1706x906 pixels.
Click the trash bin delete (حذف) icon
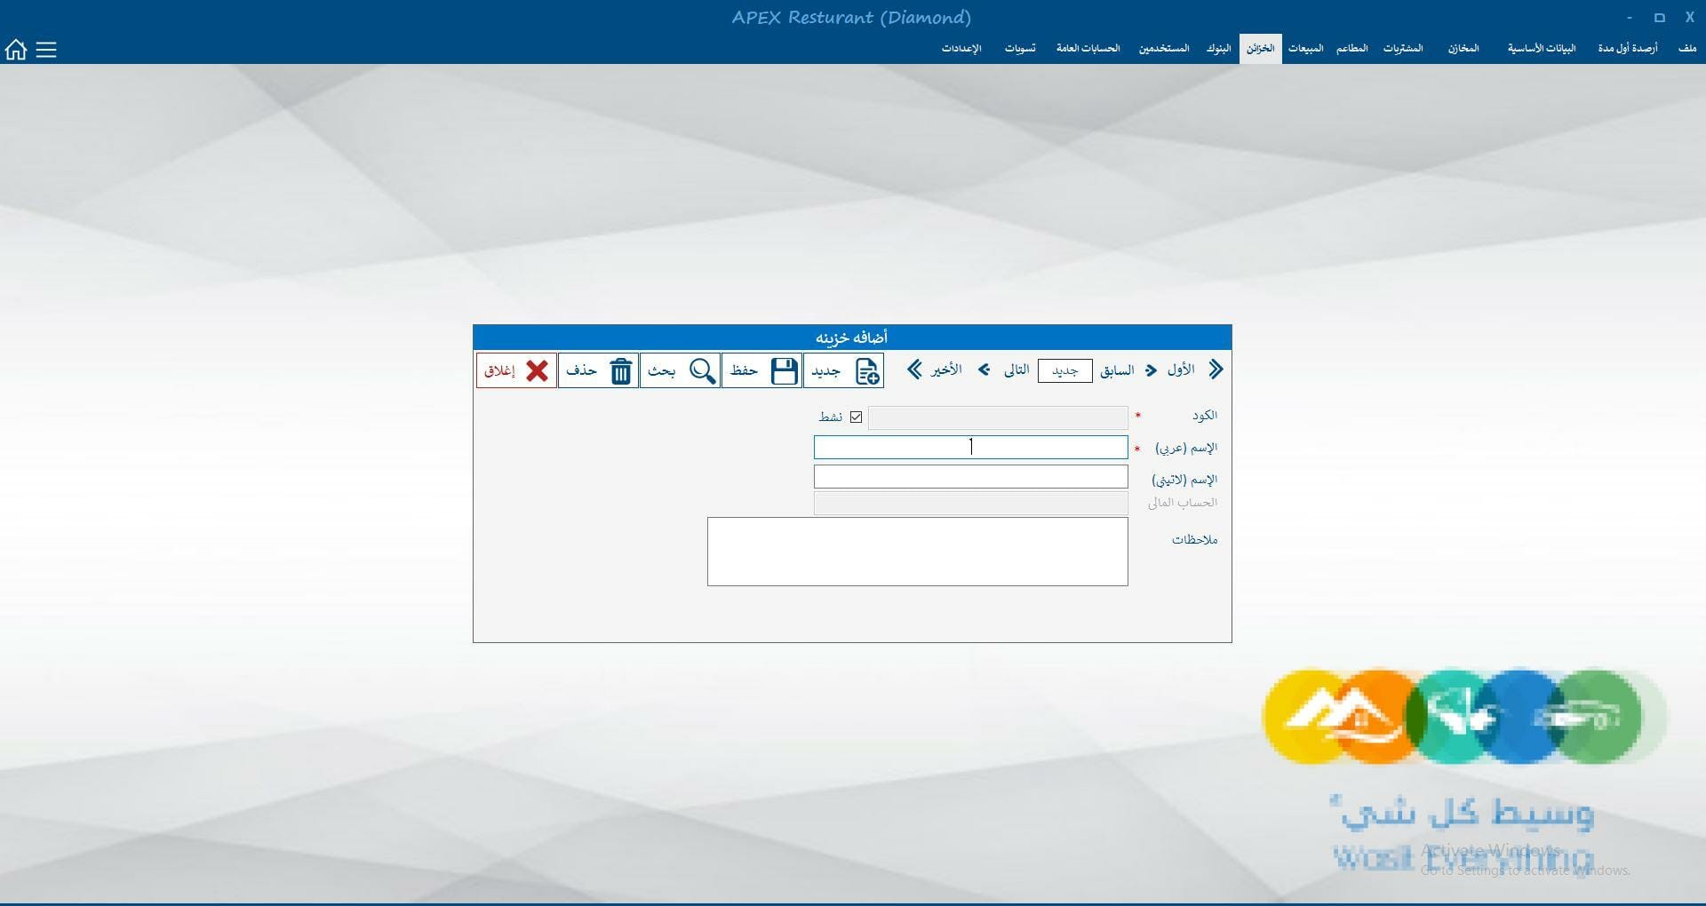[620, 370]
